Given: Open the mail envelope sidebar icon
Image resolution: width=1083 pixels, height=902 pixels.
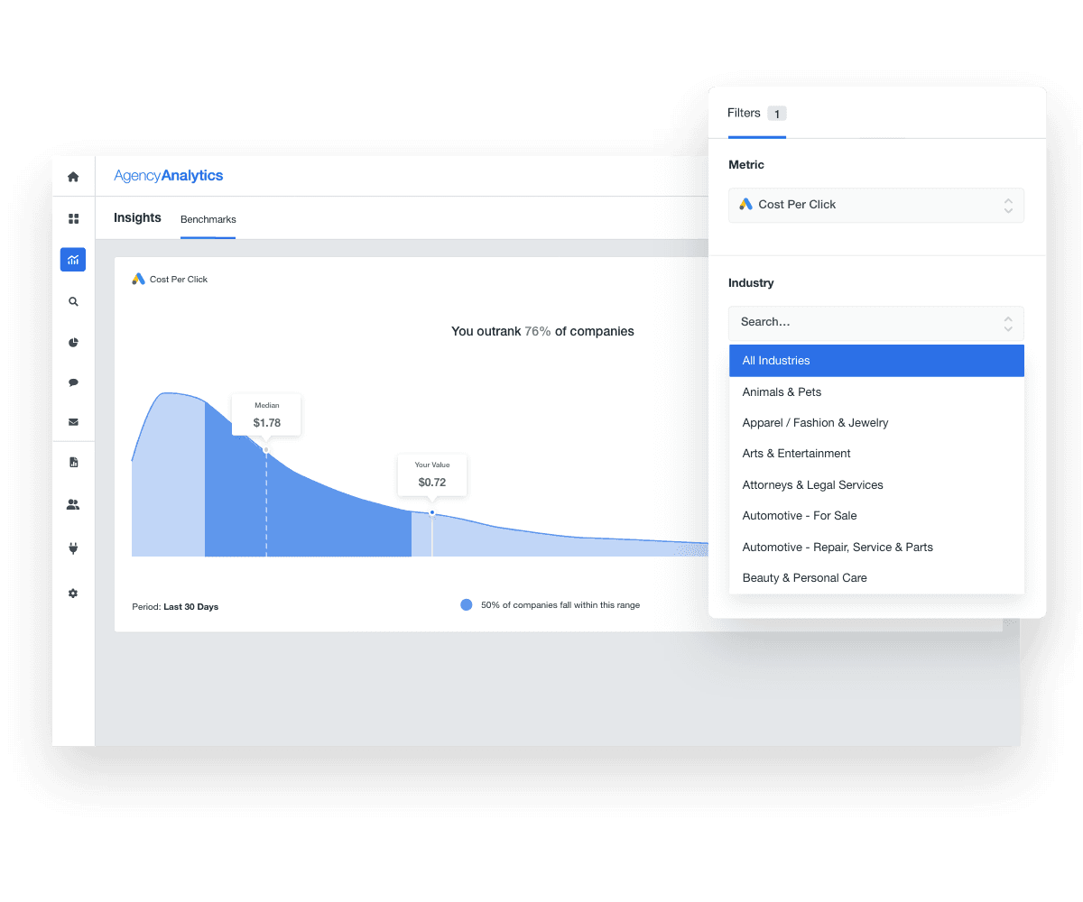Looking at the screenshot, I should (x=73, y=421).
